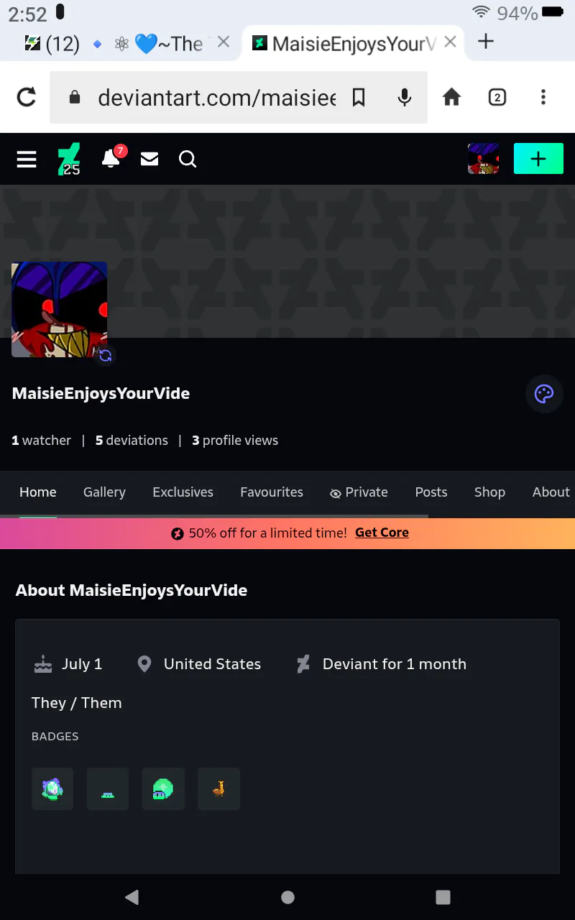Open browser three-dot overflow menu
The image size is (575, 920).
543,97
